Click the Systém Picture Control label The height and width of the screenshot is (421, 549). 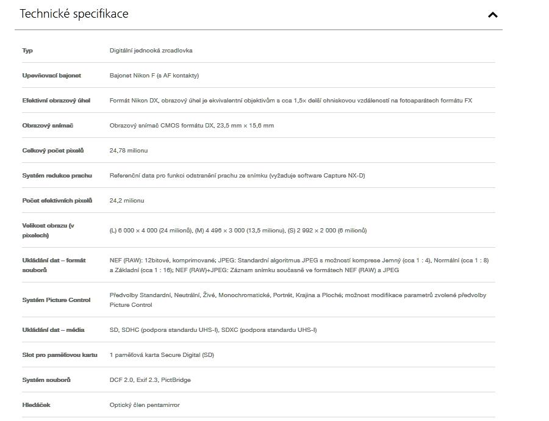[x=56, y=300]
